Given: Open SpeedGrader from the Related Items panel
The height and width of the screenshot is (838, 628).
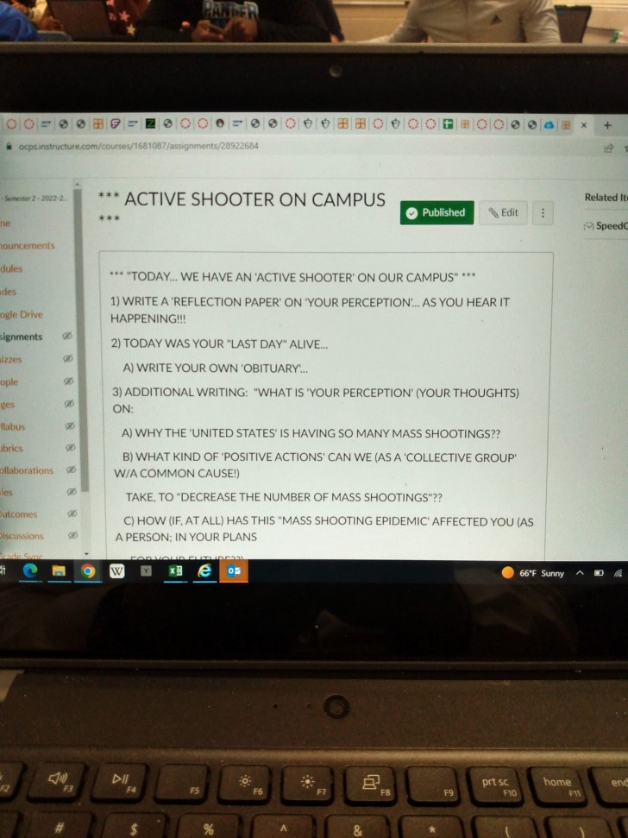Looking at the screenshot, I should click(x=605, y=225).
